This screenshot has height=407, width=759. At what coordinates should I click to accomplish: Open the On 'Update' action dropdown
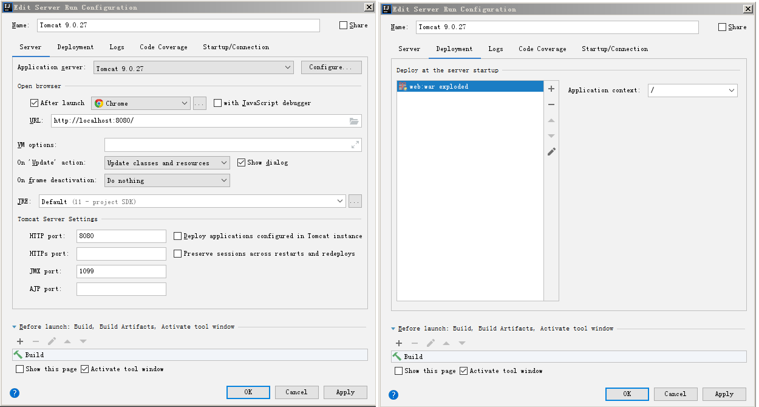click(168, 163)
